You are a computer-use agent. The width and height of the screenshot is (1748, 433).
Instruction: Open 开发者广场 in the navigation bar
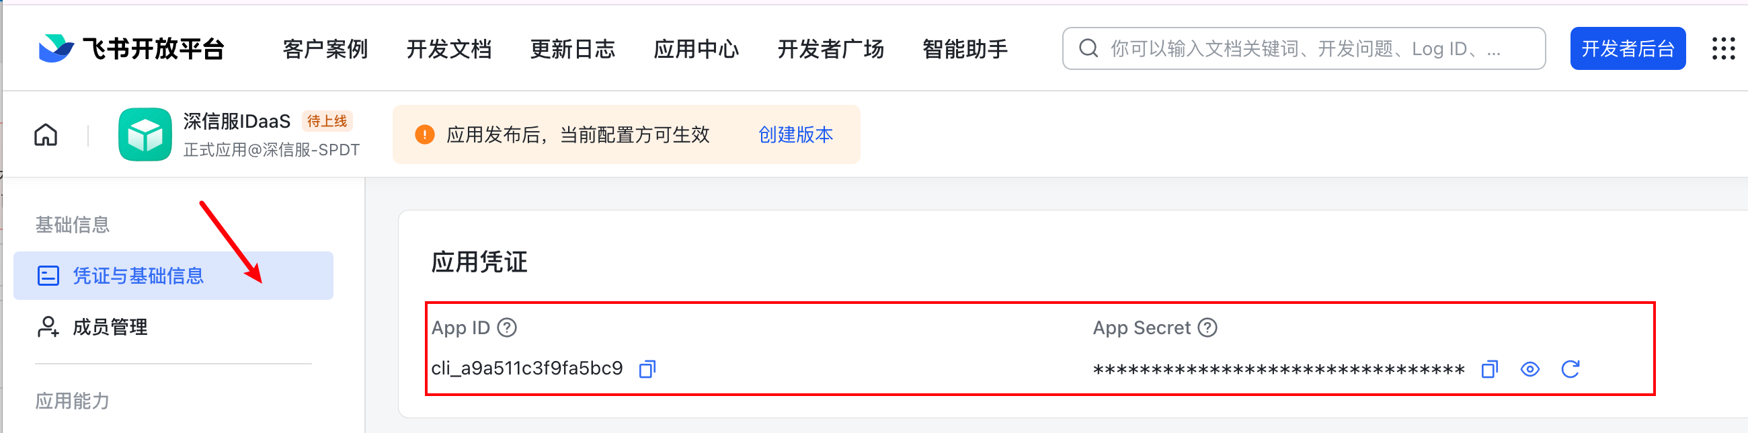coord(830,49)
